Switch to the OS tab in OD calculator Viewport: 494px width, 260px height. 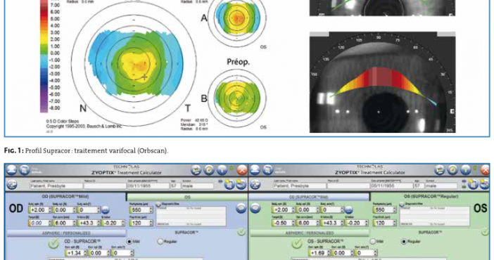coord(187,197)
